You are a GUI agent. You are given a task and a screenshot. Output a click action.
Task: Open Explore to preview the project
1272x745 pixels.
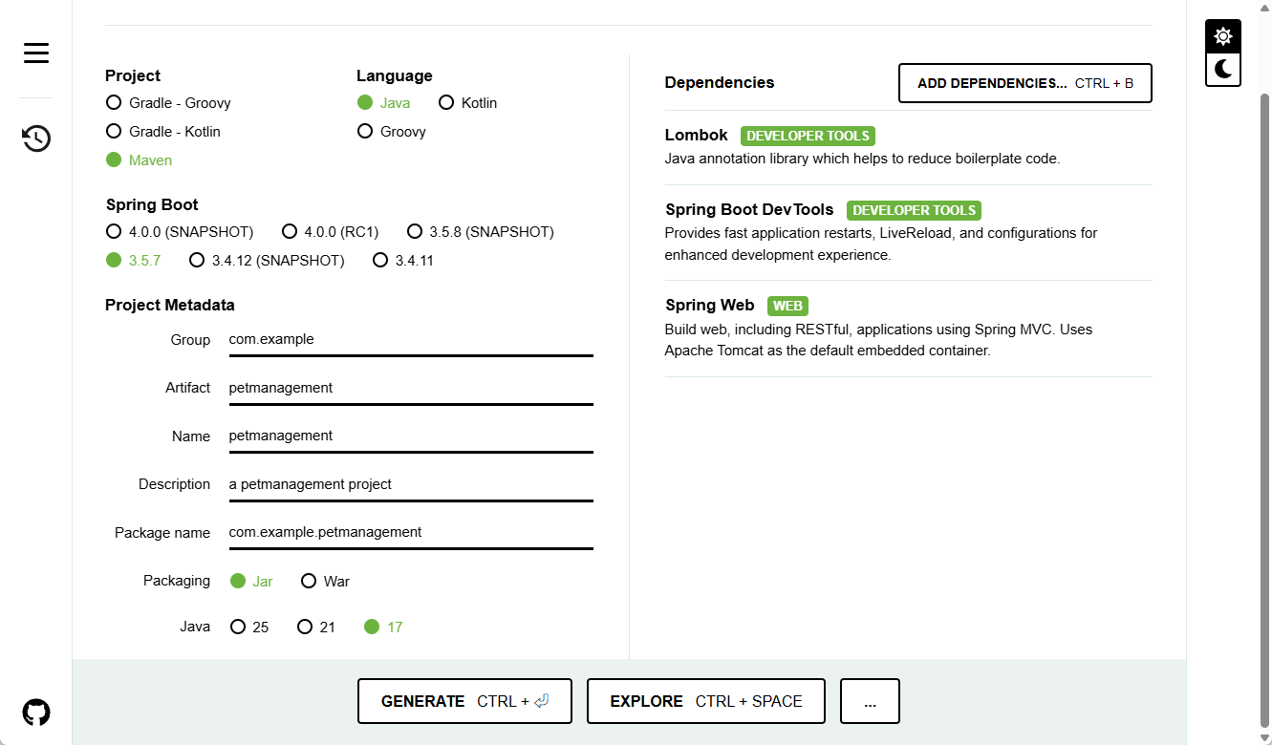click(x=705, y=700)
